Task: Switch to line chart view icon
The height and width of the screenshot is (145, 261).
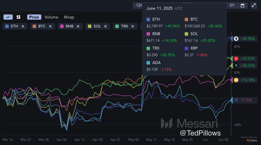Action: click(x=8, y=17)
